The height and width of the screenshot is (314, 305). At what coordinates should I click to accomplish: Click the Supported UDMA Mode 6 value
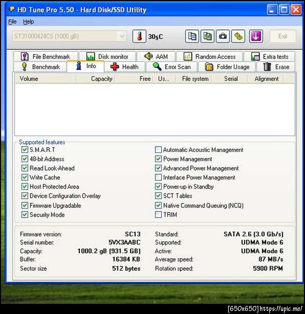[262, 242]
